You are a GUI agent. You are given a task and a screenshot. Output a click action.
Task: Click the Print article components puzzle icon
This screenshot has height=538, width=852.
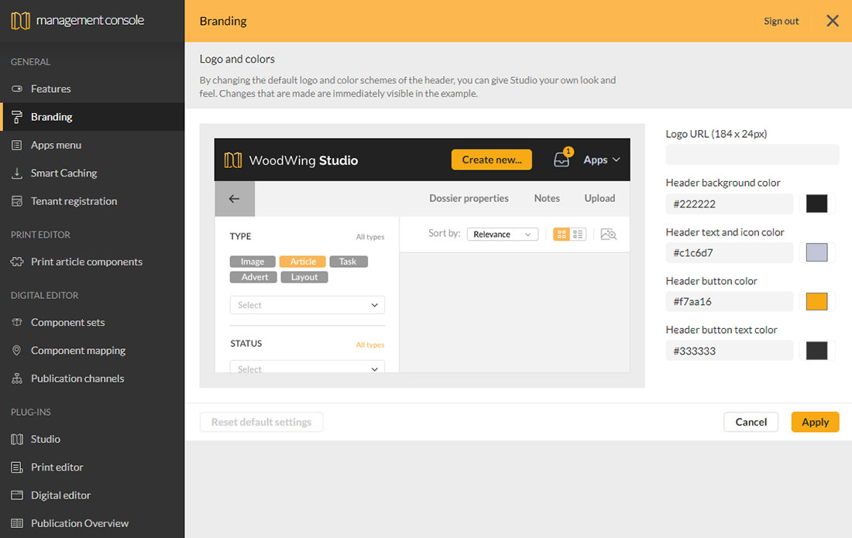[x=17, y=262]
